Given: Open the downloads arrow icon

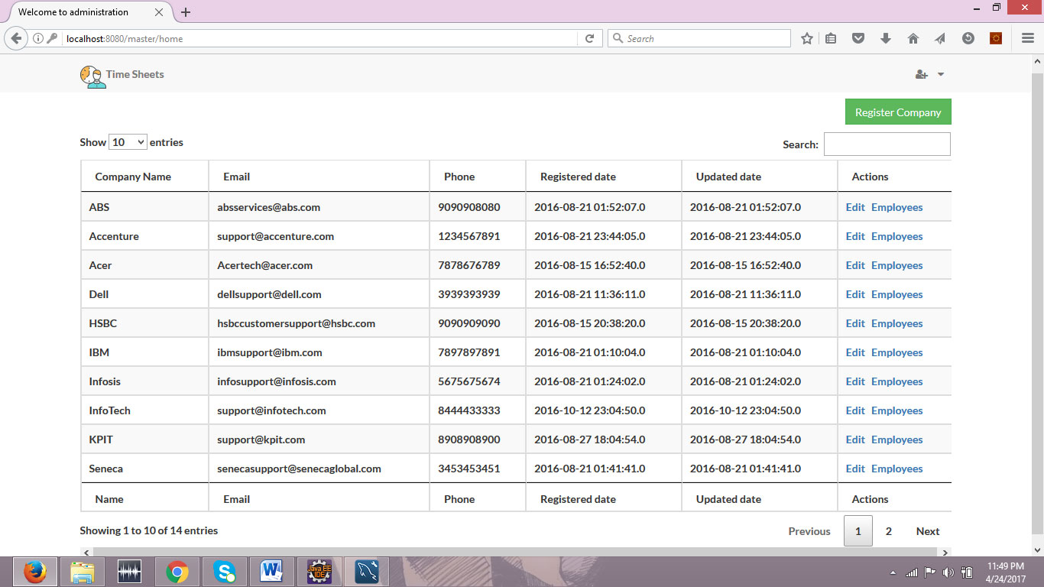Looking at the screenshot, I should click(x=886, y=38).
